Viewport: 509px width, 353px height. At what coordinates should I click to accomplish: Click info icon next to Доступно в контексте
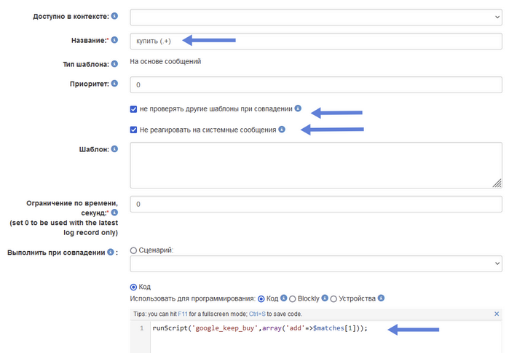[114, 15]
